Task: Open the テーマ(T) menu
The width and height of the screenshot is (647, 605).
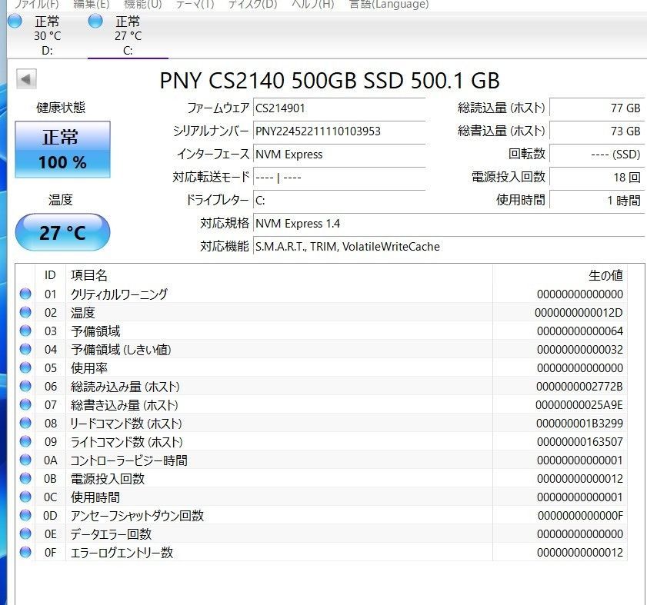Action: [x=195, y=5]
